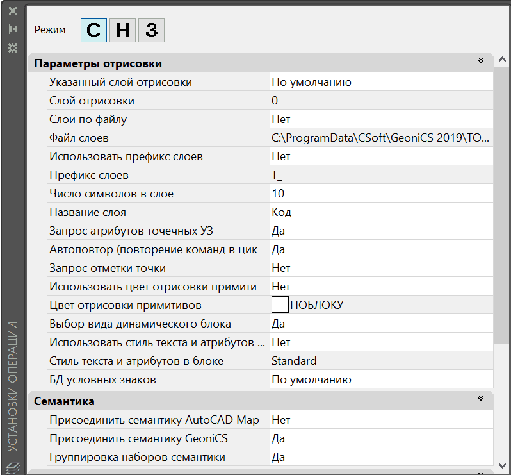Image resolution: width=511 pixels, height=475 pixels.
Task: Collapse the Семантика section
Action: click(x=481, y=399)
